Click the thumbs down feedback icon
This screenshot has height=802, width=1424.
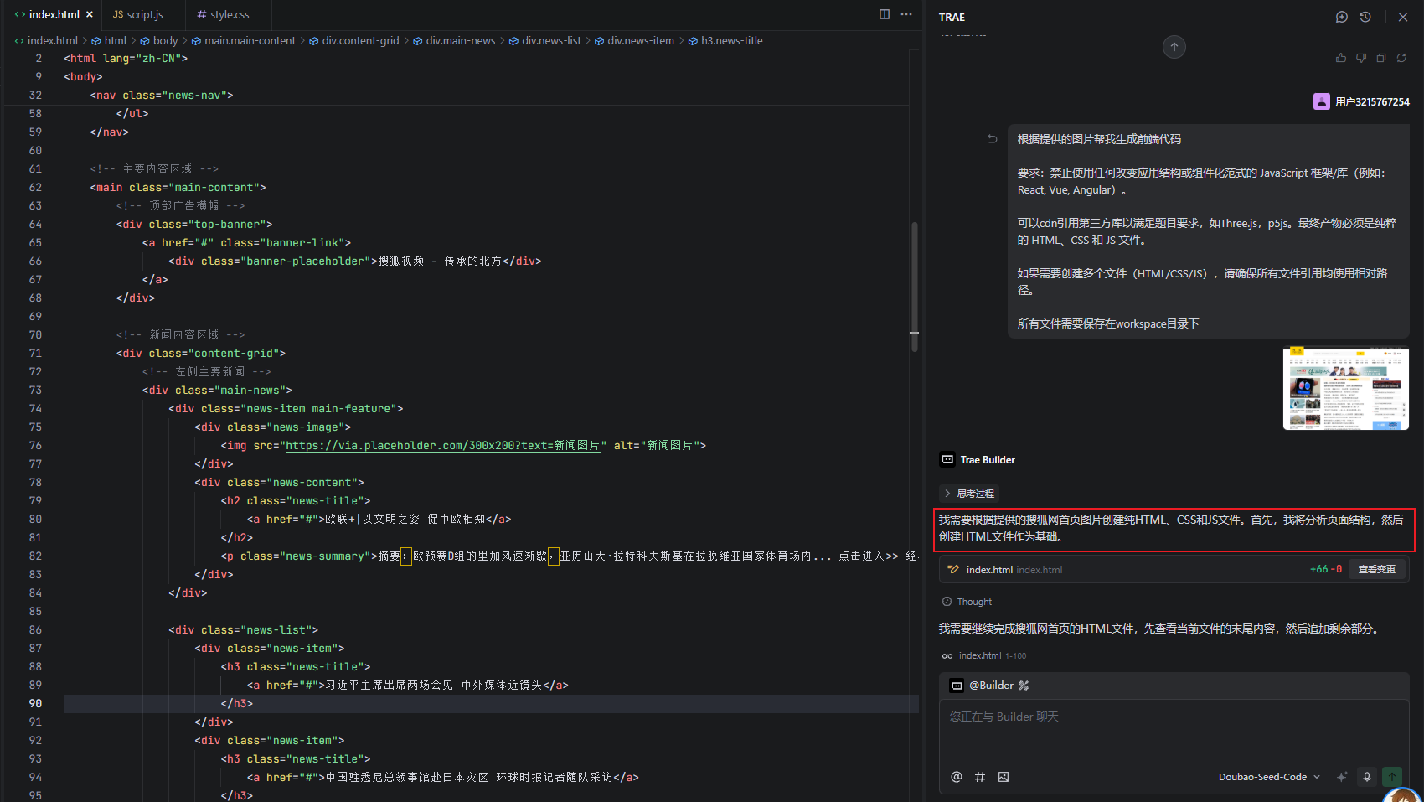tap(1361, 58)
